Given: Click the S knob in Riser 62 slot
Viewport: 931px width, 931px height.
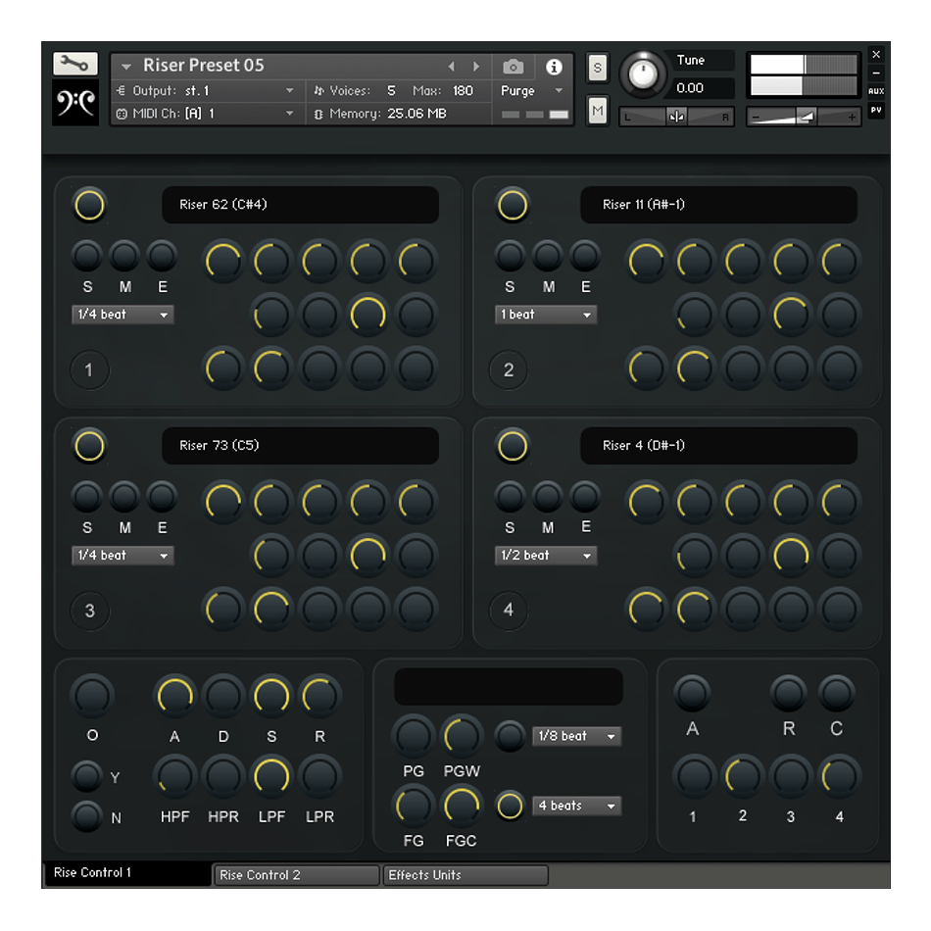Looking at the screenshot, I should point(87,256).
